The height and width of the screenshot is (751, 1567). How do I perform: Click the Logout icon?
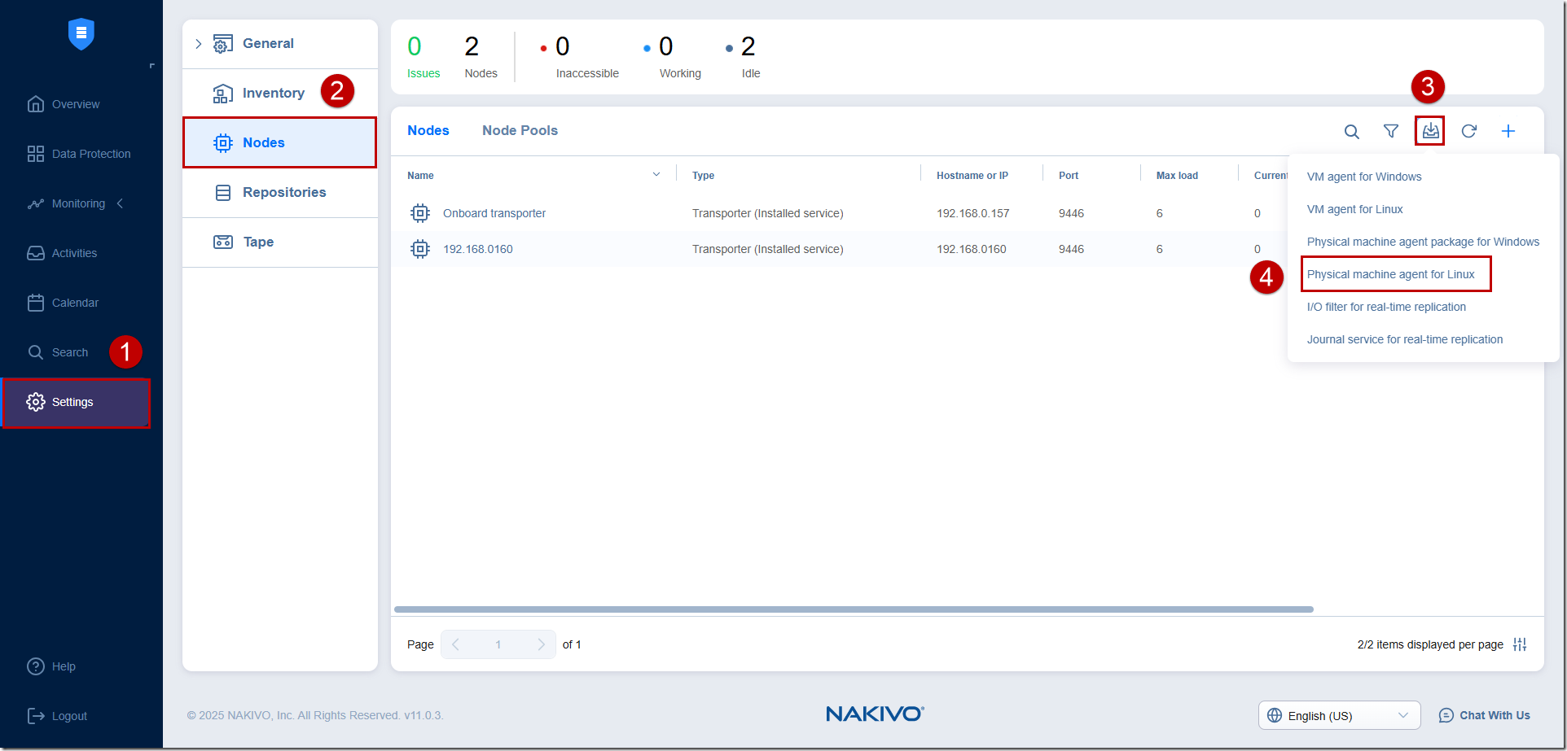36,716
